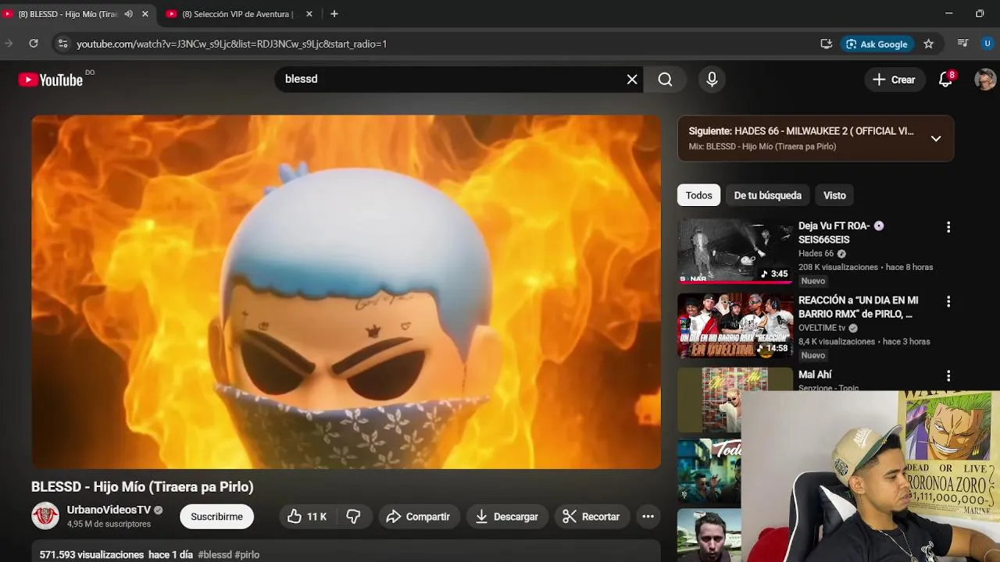This screenshot has width=1000, height=562.
Task: Click Hades 66 channel name
Action: coord(816,254)
